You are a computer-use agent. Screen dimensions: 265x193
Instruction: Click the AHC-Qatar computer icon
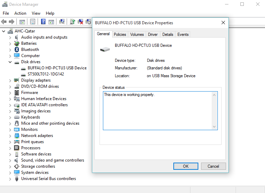10,31
